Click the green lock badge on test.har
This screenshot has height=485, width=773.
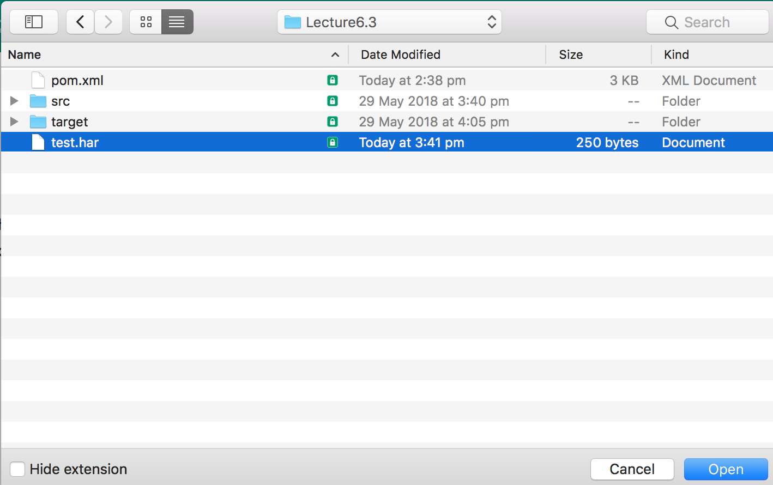click(x=333, y=142)
